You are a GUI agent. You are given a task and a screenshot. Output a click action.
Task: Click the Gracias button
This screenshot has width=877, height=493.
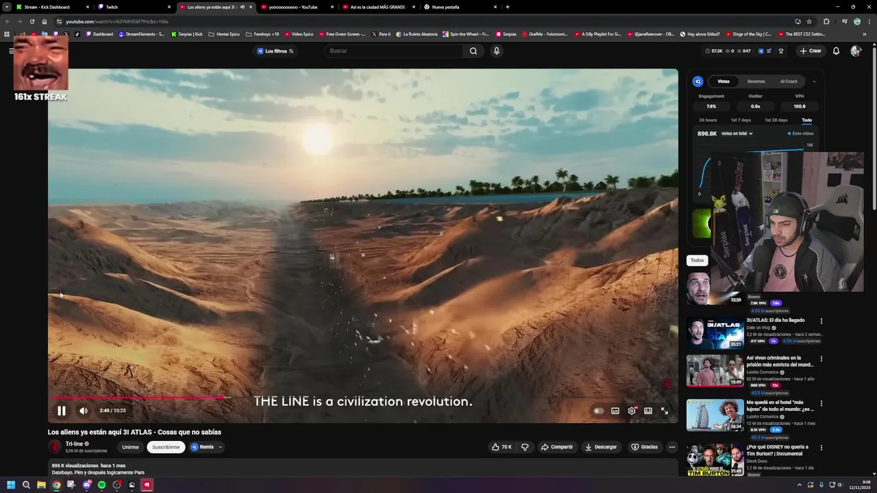click(644, 447)
